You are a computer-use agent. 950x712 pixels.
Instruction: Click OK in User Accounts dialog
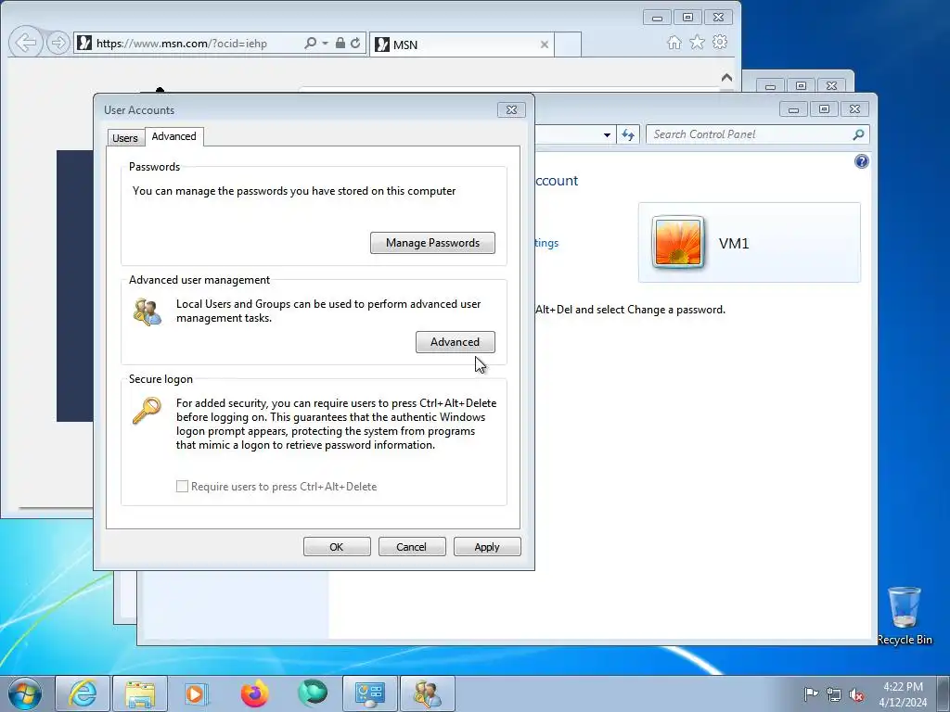pos(337,547)
